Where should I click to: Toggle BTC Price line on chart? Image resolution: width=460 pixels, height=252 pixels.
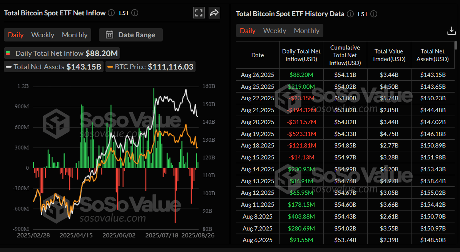[x=150, y=67]
